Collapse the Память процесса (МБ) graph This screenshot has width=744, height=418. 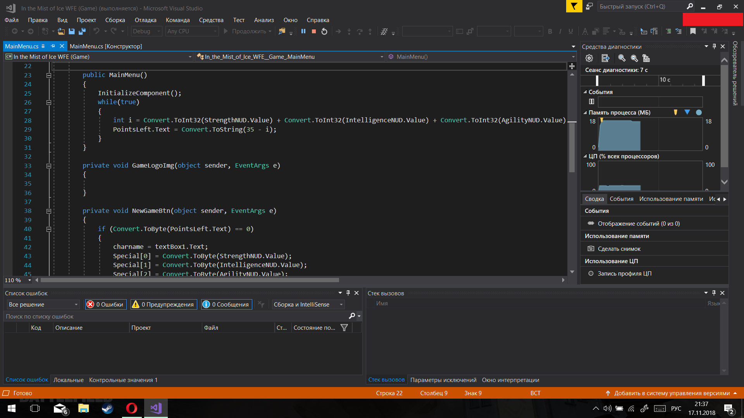coord(585,113)
